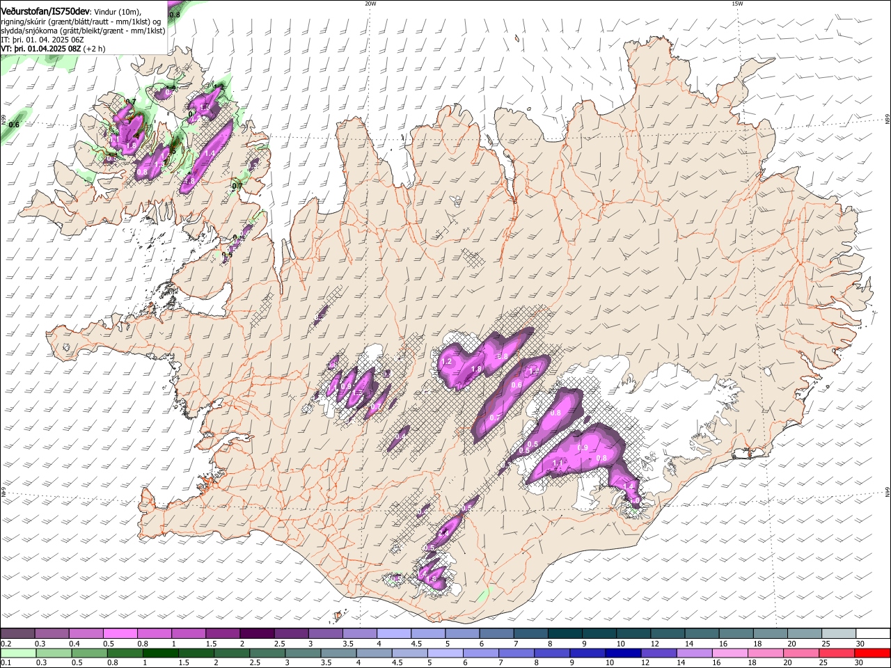Select the bright red swatch at 30
The width and height of the screenshot is (891, 668).
click(x=872, y=653)
